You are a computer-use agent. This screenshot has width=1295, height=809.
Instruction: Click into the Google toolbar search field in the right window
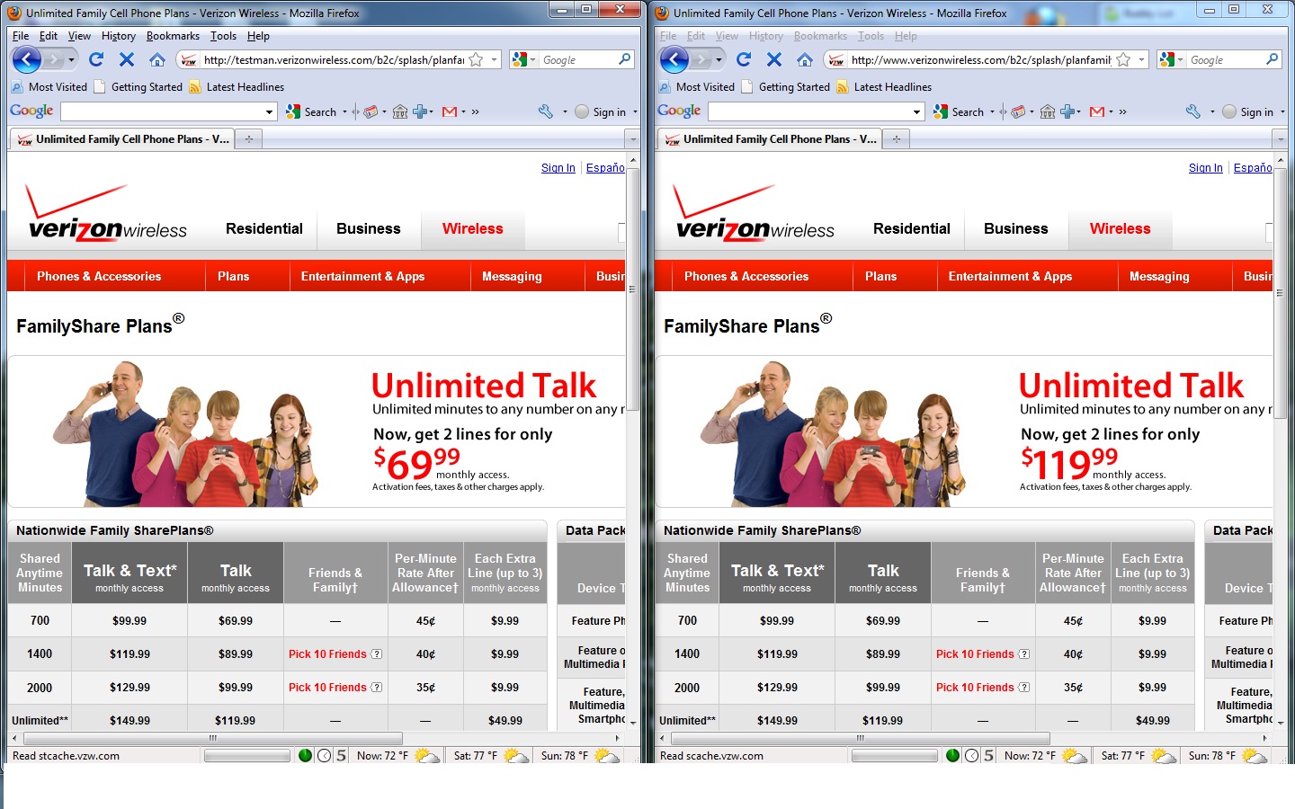[808, 112]
